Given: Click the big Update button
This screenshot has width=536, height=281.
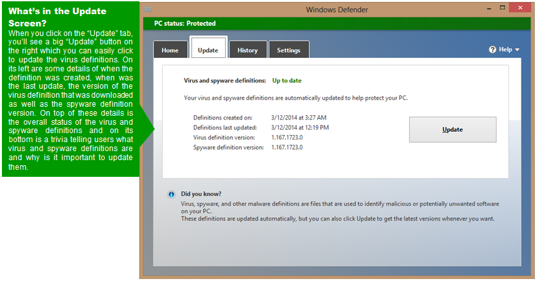Looking at the screenshot, I should [x=453, y=129].
